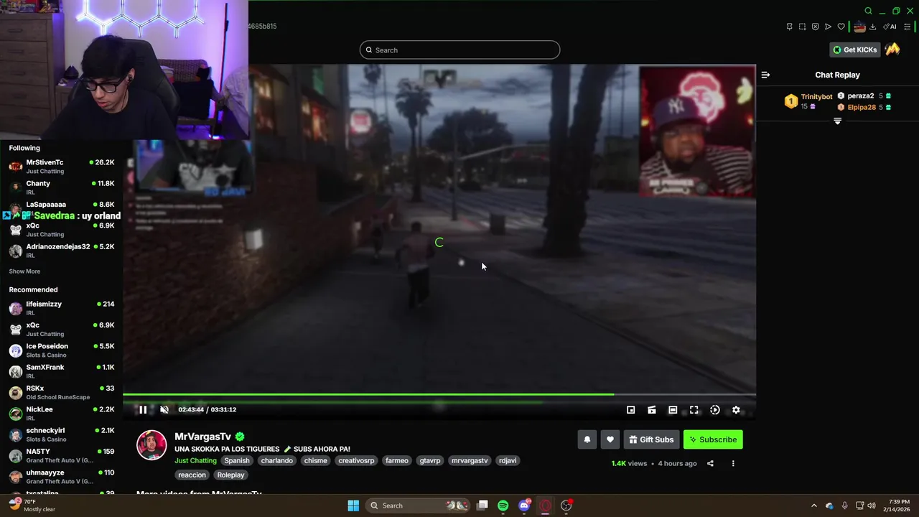
Task: Open the snapshot capture tool icon
Action: (802, 27)
